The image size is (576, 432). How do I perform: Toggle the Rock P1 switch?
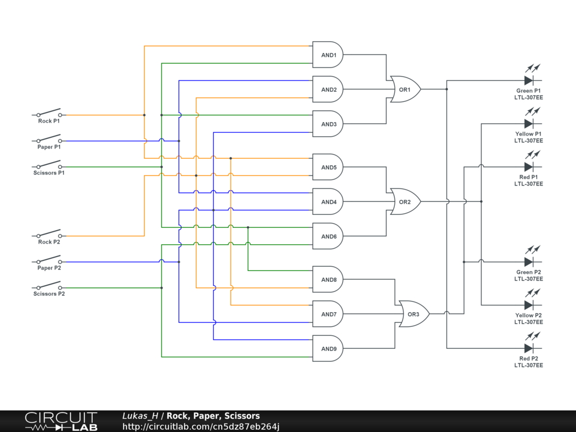pos(49,114)
